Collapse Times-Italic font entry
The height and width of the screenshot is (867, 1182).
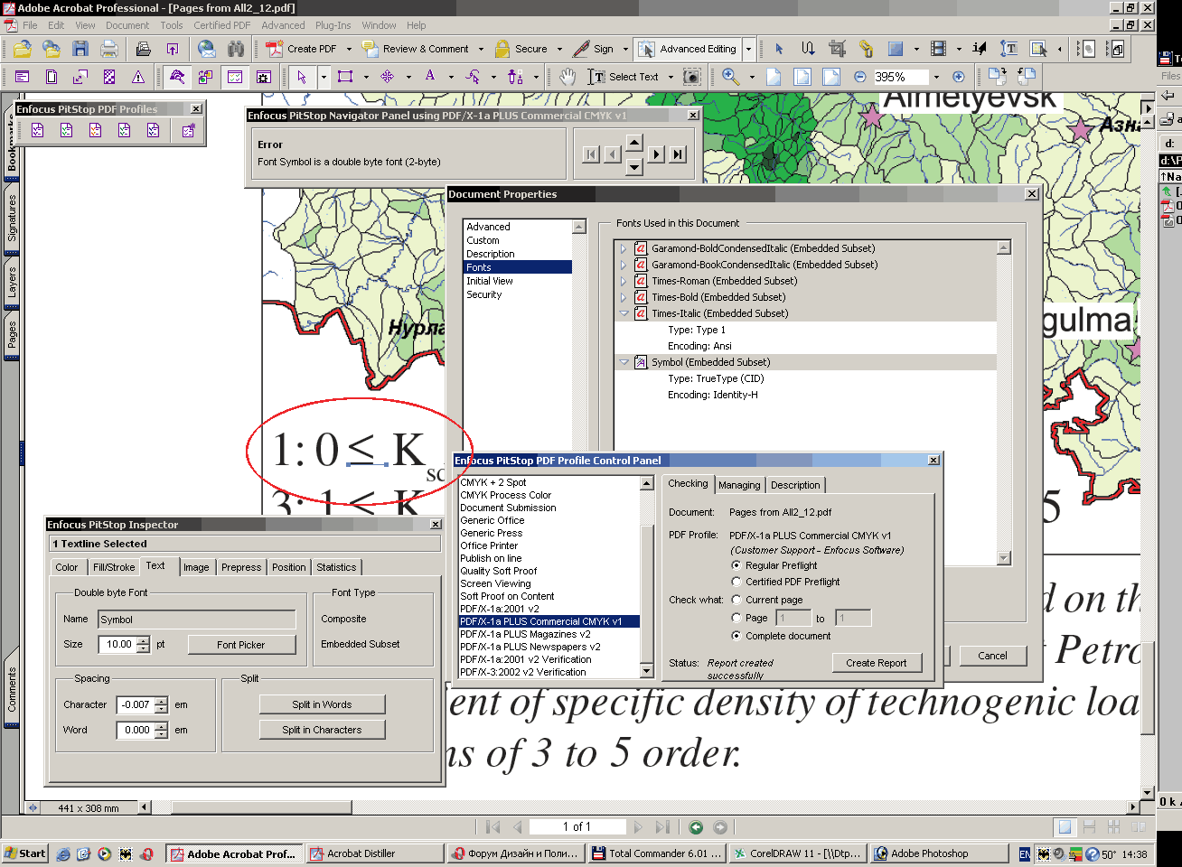[x=624, y=313]
